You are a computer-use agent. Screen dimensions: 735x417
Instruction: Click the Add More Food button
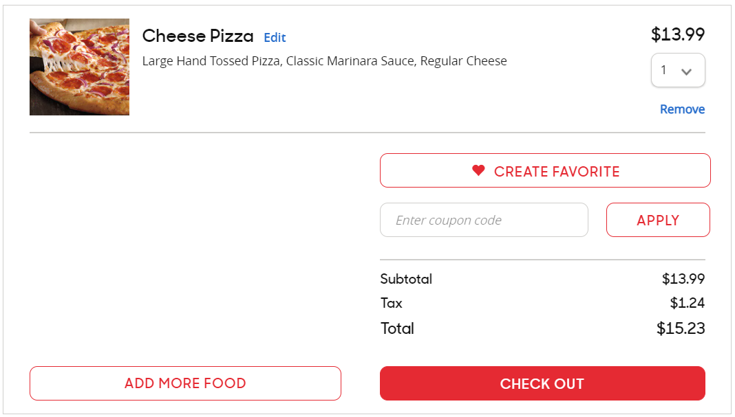[185, 383]
